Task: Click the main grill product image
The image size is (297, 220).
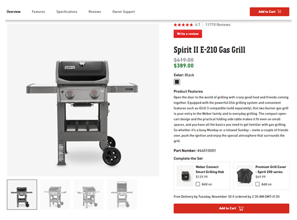Action: (x=83, y=100)
